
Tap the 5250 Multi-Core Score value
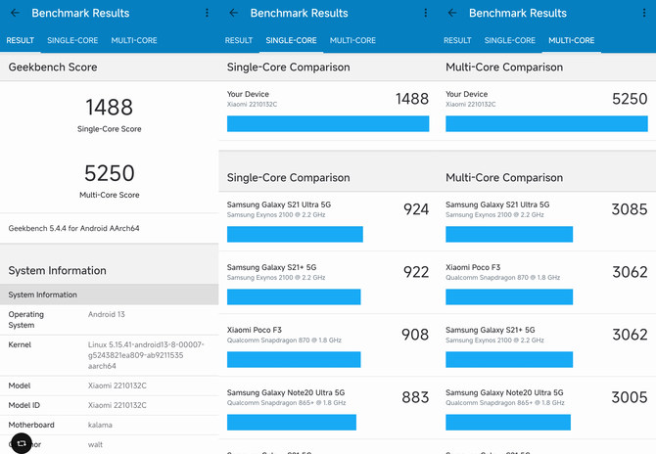point(110,173)
